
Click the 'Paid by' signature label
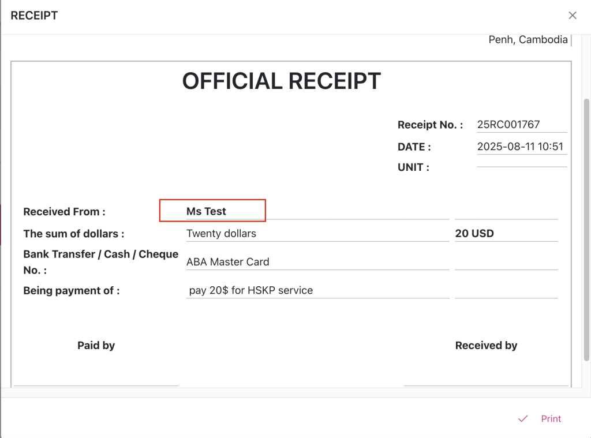click(x=96, y=346)
